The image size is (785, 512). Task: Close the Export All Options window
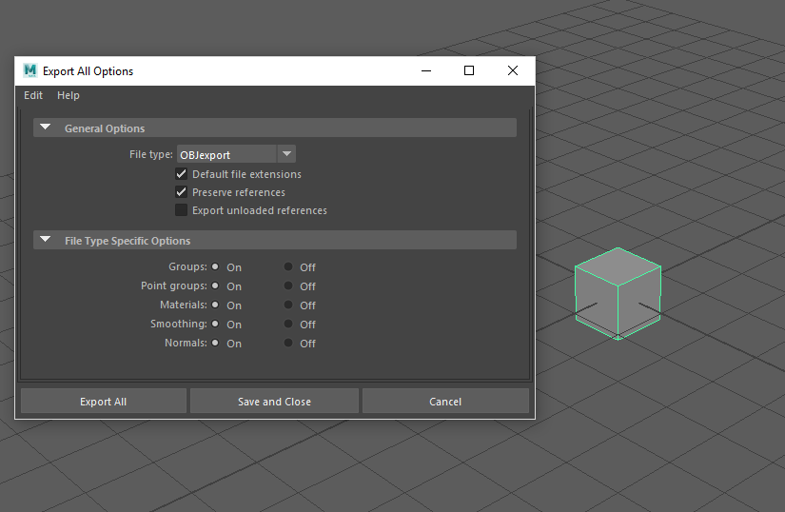click(x=513, y=70)
